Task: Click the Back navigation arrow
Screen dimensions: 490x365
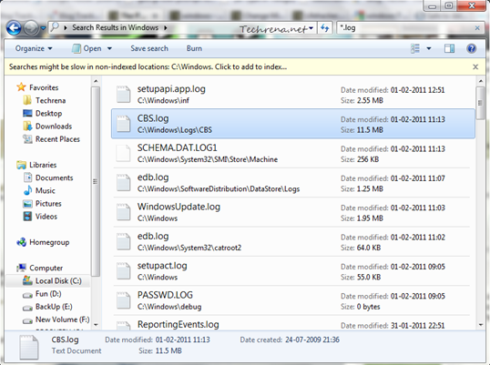Action: click(14, 28)
